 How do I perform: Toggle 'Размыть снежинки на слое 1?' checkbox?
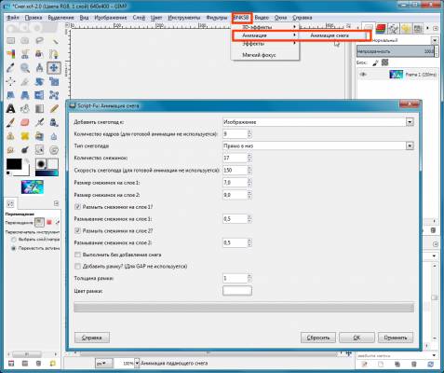77,207
